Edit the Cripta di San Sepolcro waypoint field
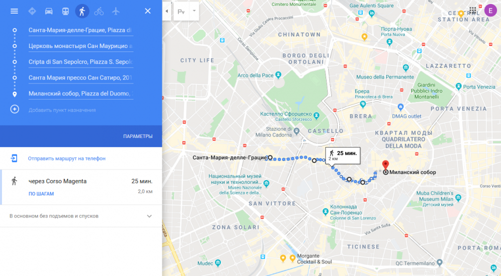This screenshot has height=276, width=501. (x=81, y=62)
